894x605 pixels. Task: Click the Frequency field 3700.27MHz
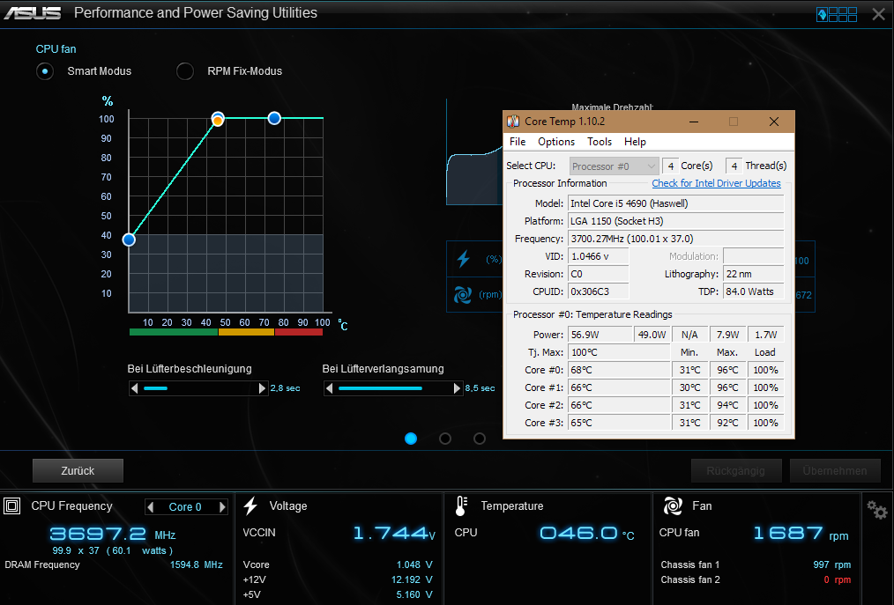point(675,239)
